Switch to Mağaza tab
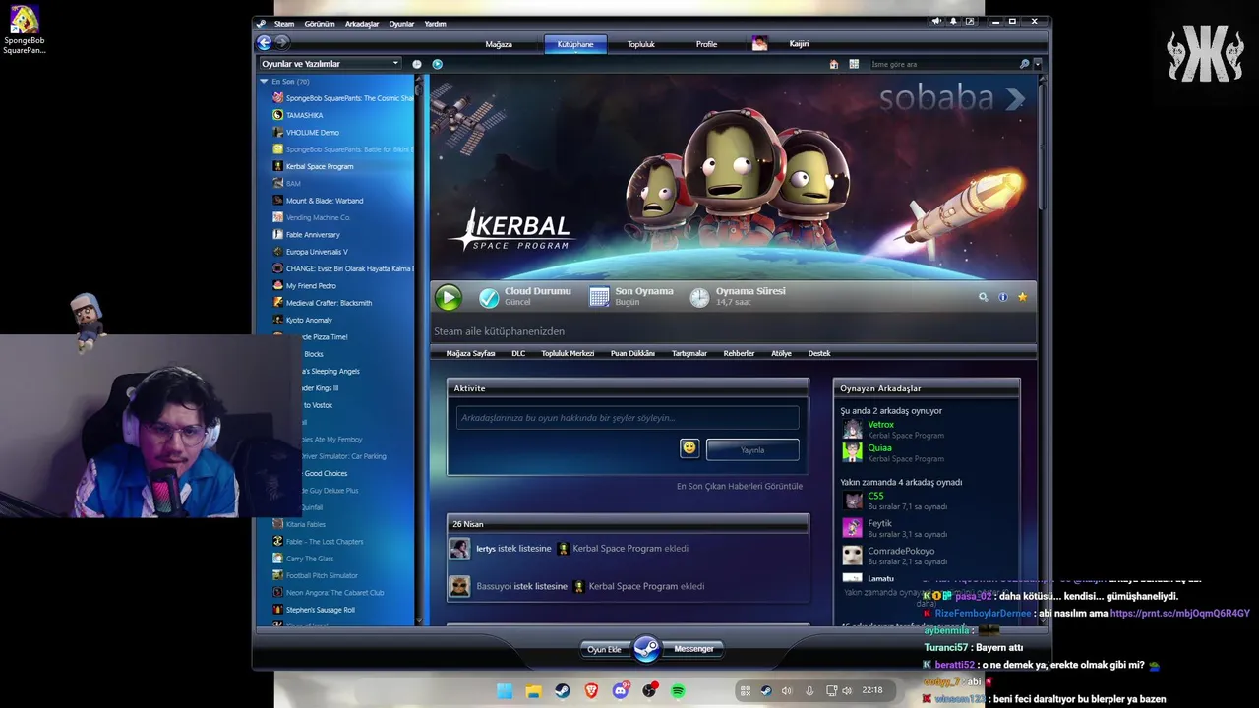1259x708 pixels. point(499,44)
